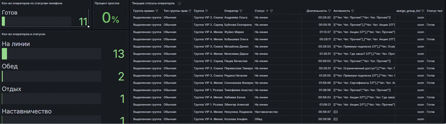Image resolution: width=446 pixels, height=124 pixels.
Task: Click the Обед status bar gauge
Action: 51,76
